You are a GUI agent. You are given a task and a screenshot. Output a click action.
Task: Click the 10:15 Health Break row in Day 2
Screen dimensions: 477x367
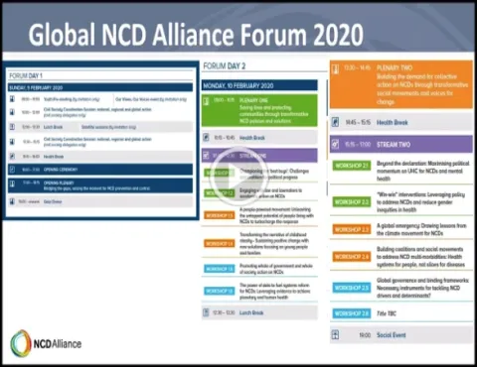259,137
